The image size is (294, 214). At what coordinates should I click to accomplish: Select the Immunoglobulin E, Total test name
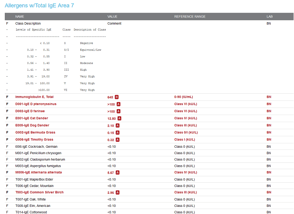click(34, 97)
